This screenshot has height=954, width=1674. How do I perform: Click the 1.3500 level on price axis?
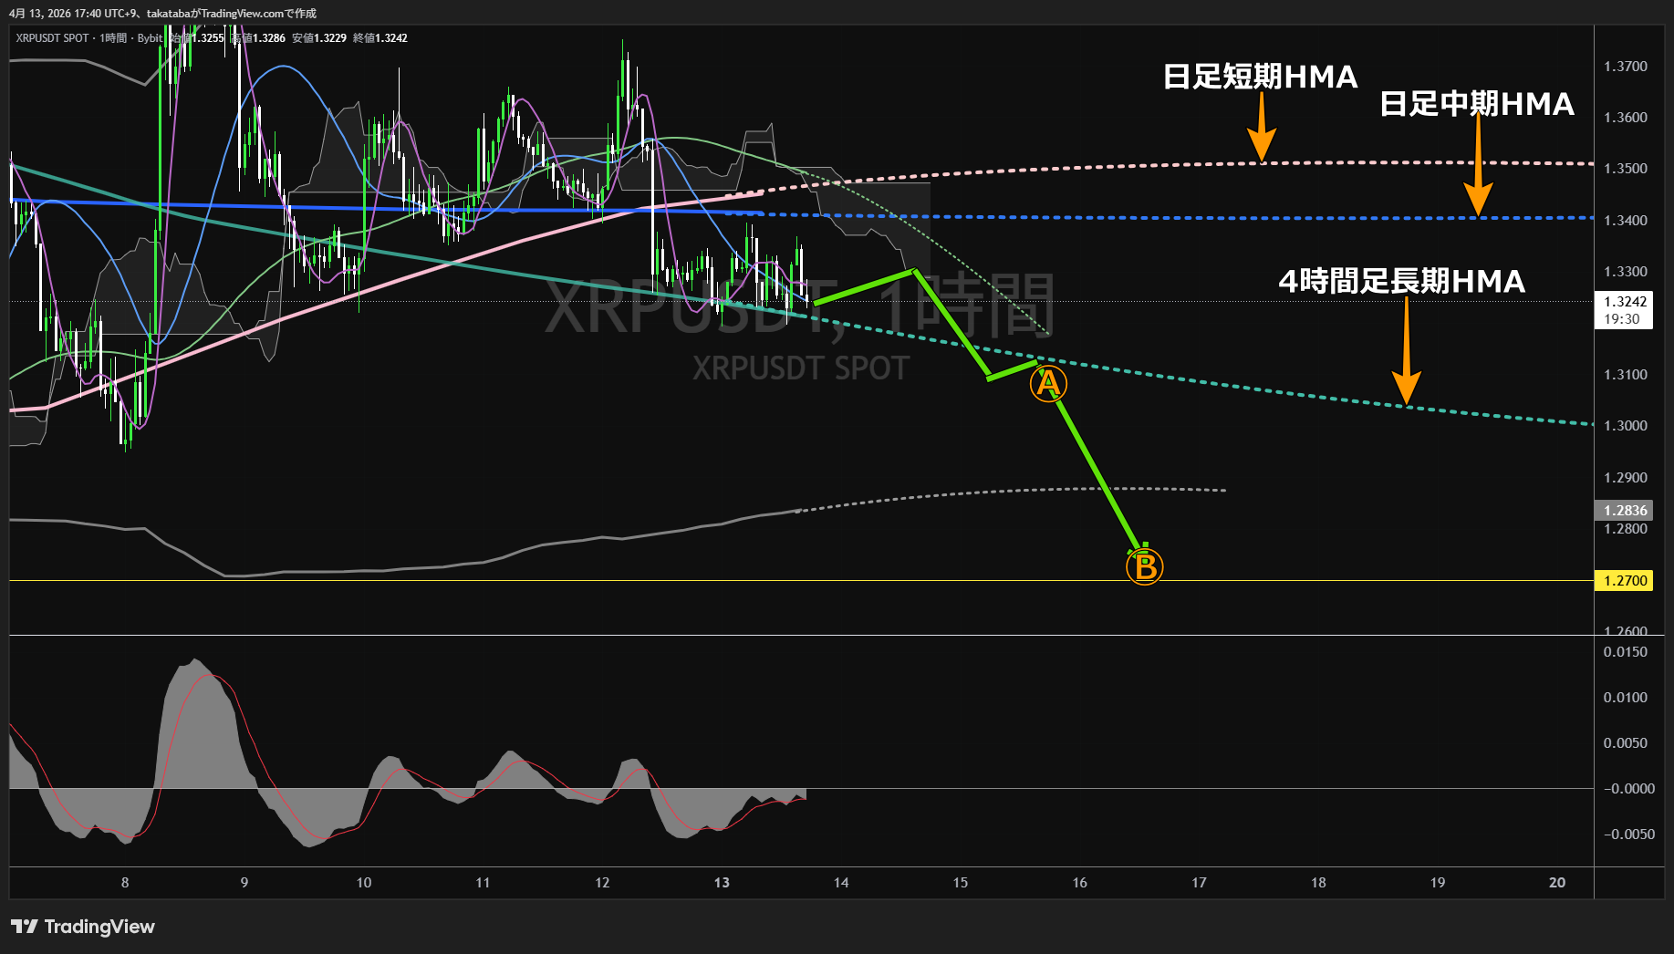1625,169
